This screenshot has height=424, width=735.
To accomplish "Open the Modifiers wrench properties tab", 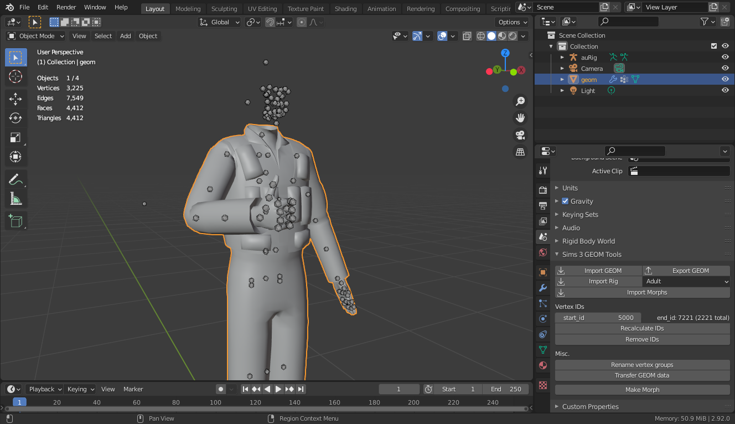I will click(x=543, y=288).
